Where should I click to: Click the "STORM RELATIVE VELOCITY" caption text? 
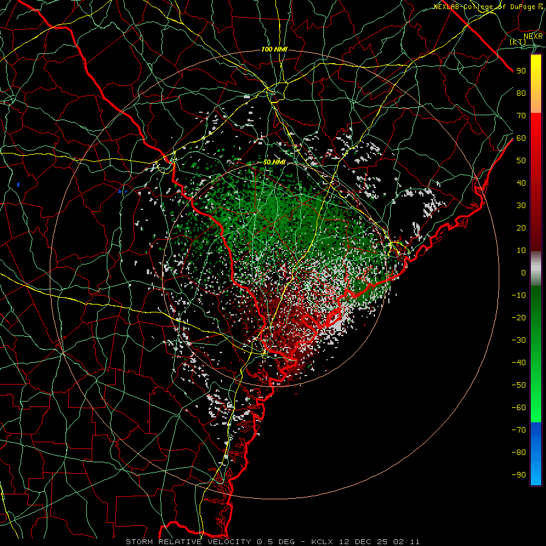coord(188,542)
